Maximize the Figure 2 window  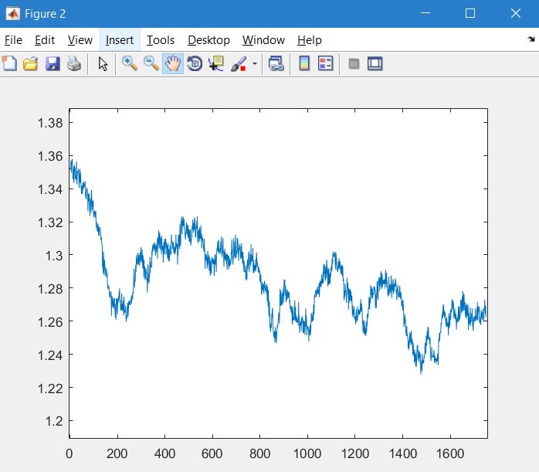pyautogui.click(x=470, y=13)
